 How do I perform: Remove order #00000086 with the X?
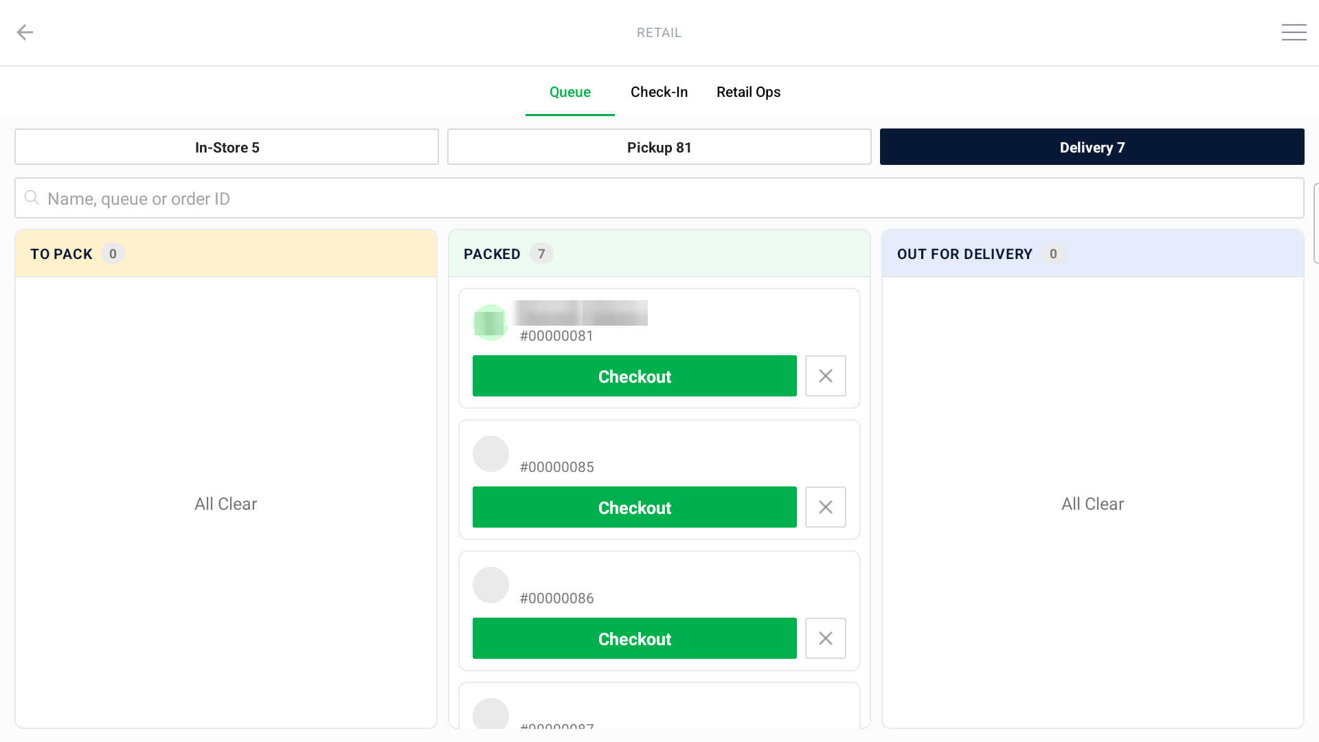pos(825,638)
